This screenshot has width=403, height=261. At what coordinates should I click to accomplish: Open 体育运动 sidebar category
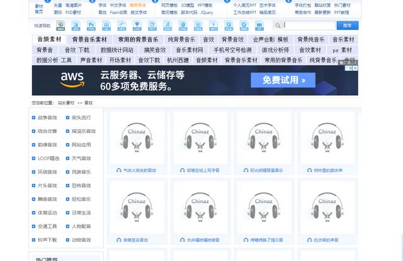coord(47,212)
